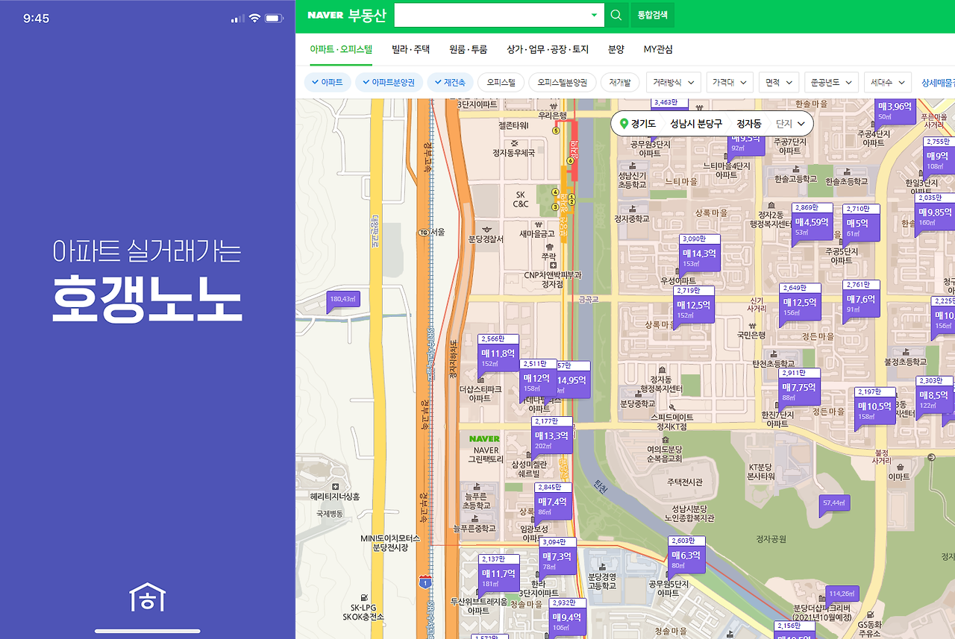Select the 매 14.3억 153㎡ price marker
The image size is (955, 639).
700,254
